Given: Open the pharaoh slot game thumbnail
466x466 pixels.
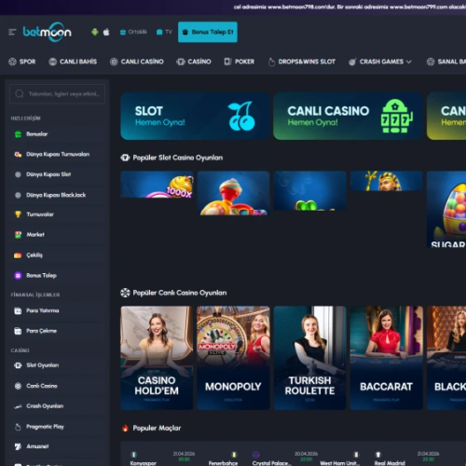Looking at the screenshot, I should 386,181.
